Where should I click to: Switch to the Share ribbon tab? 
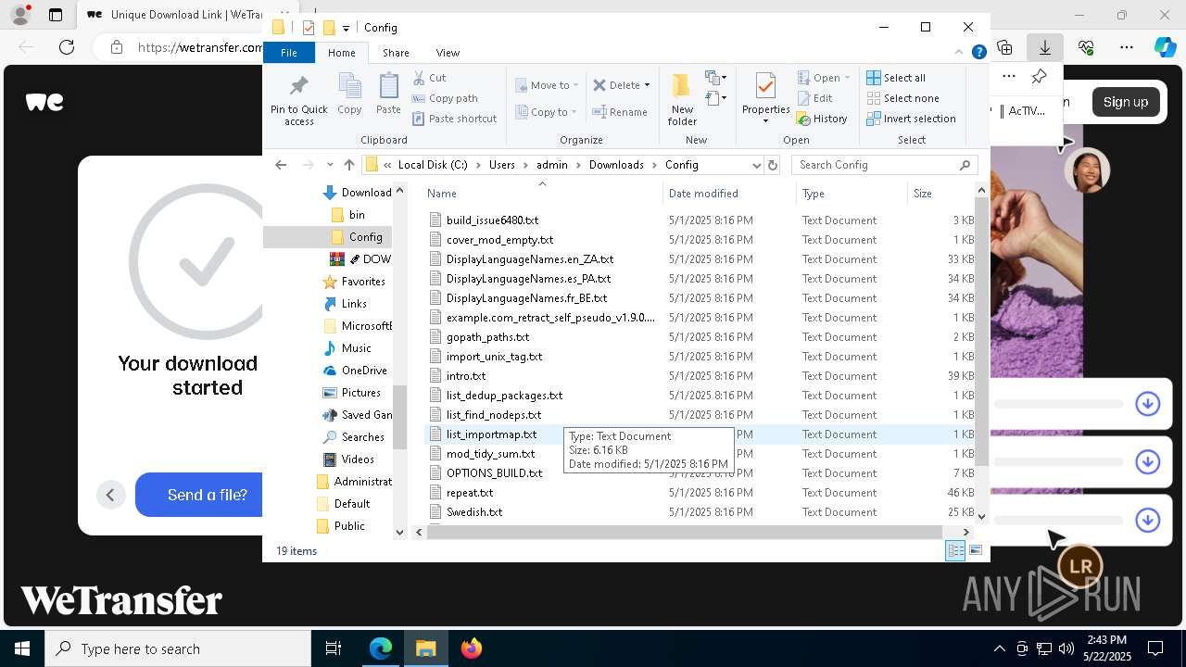coord(396,53)
